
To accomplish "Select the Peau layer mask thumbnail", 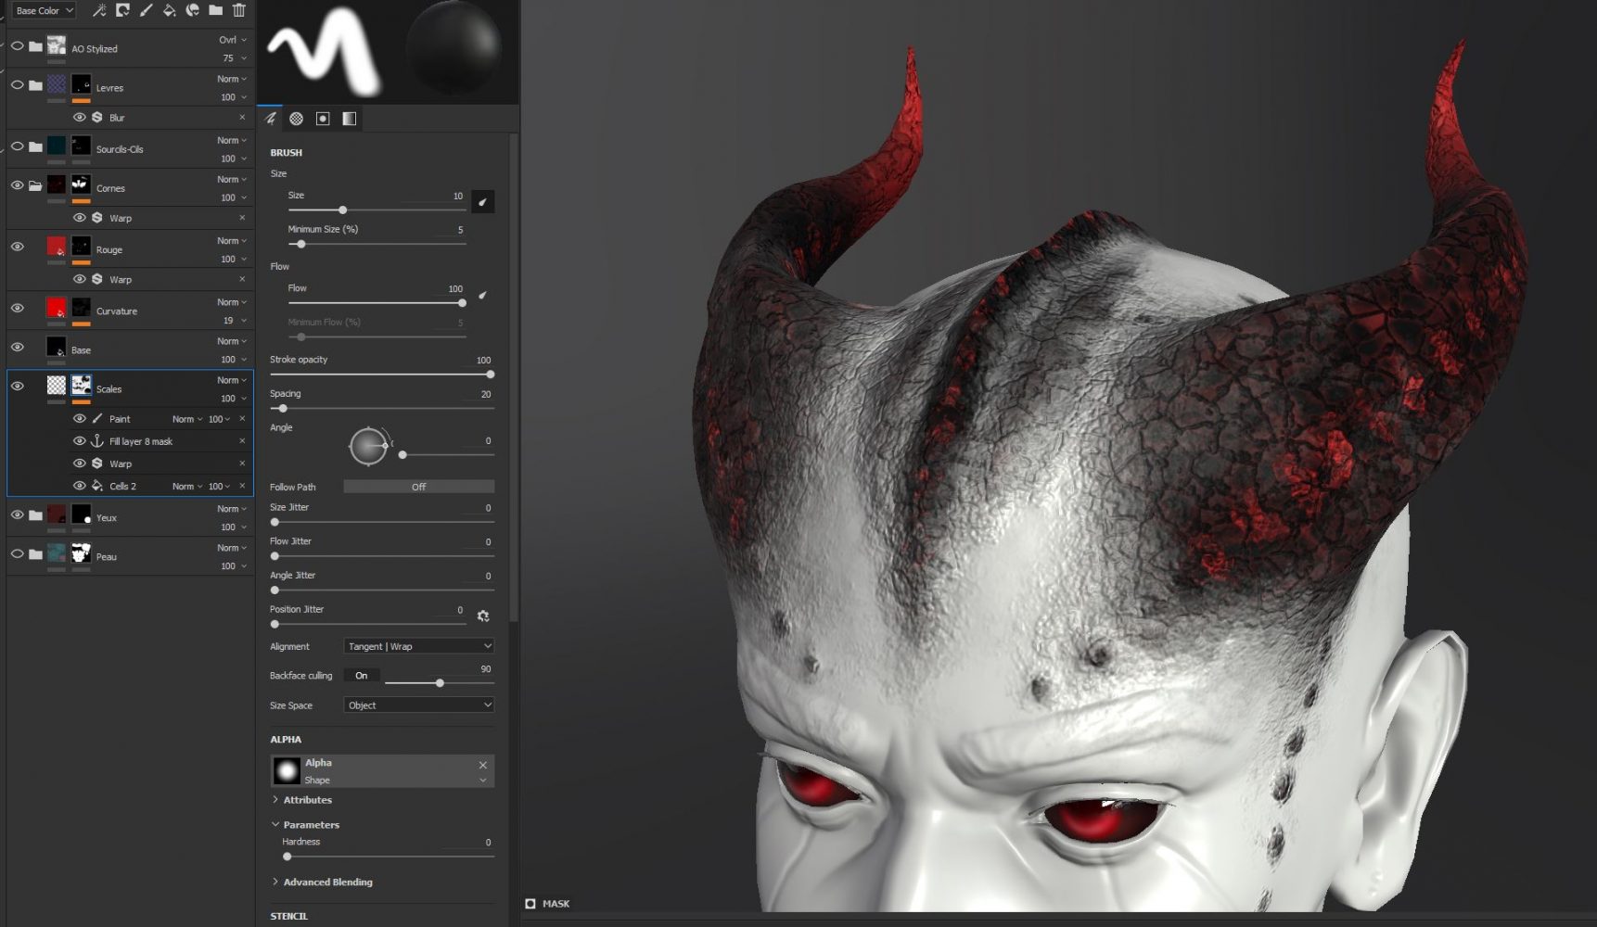I will point(82,554).
